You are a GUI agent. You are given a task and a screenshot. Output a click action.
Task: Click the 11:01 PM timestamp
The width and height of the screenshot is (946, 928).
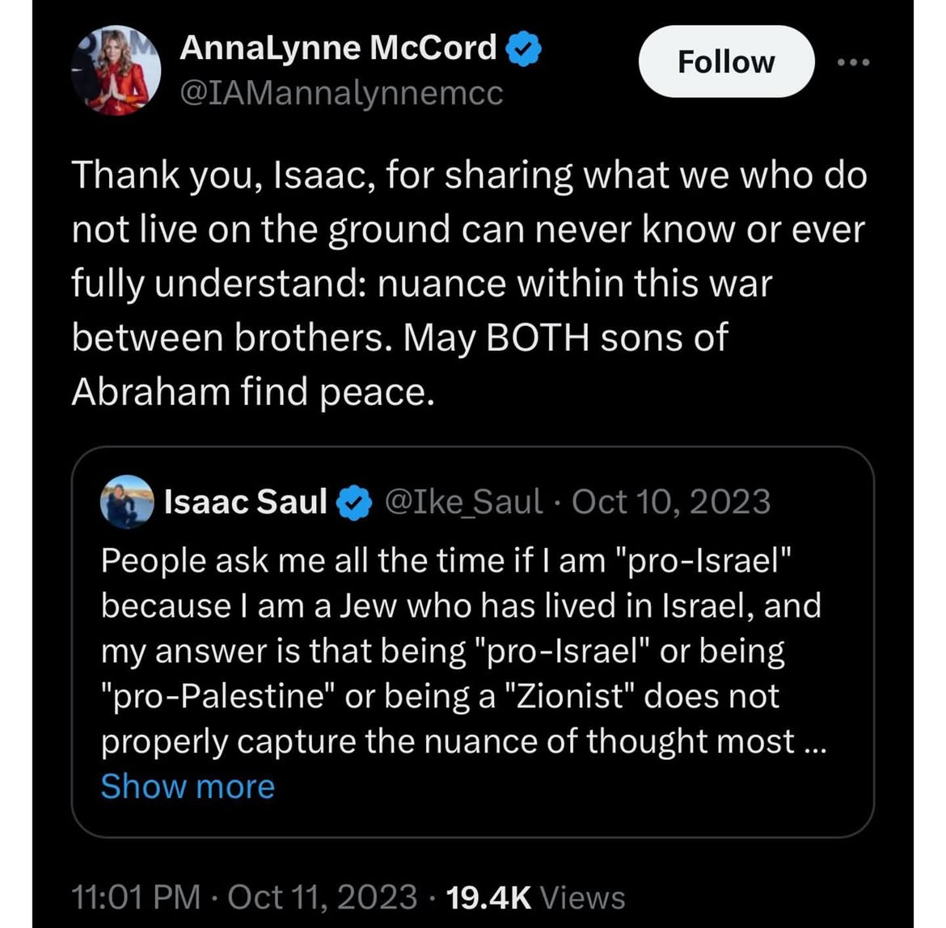[x=135, y=897]
